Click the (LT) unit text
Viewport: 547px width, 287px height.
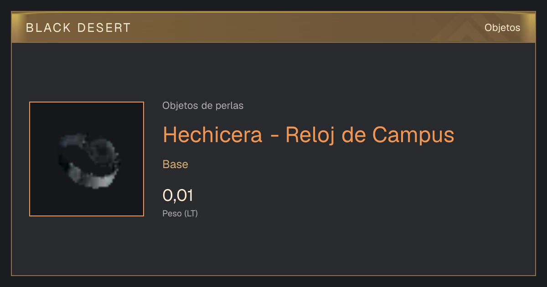(191, 213)
